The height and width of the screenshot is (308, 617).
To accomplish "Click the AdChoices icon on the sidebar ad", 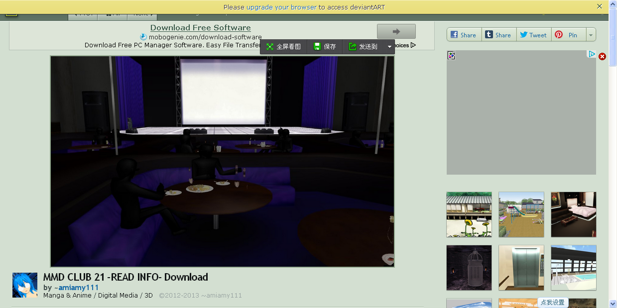I will click(592, 54).
